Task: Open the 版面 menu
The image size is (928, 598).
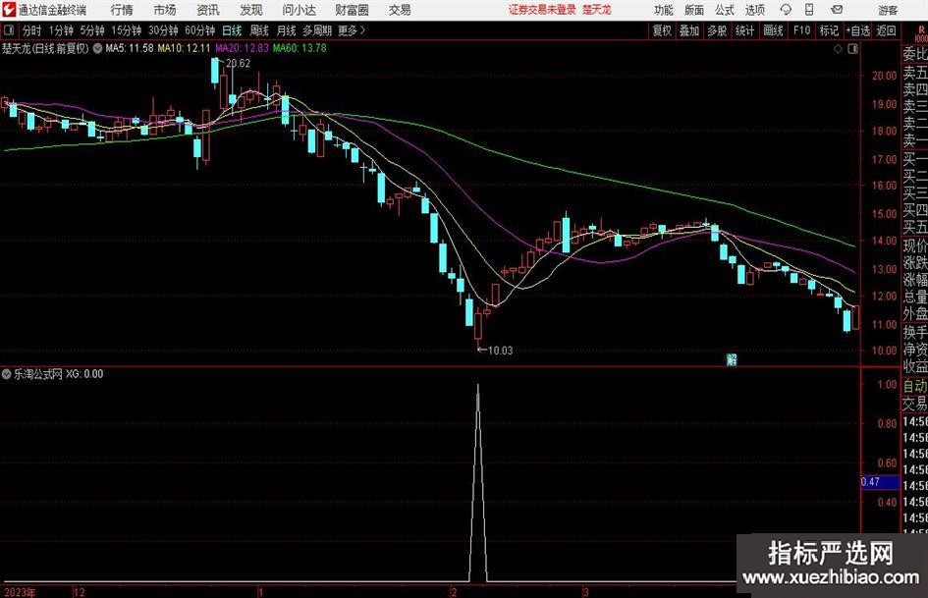Action: tap(693, 10)
